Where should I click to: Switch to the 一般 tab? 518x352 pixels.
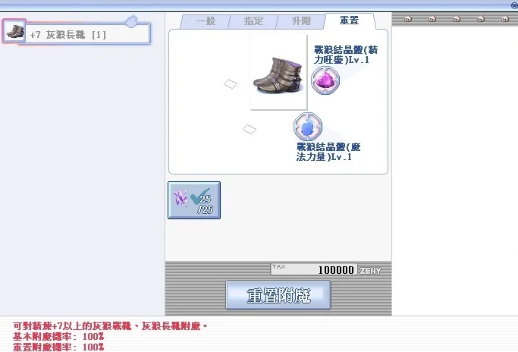(x=206, y=21)
